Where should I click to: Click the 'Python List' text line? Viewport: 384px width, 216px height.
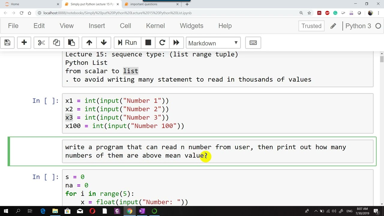(x=86, y=63)
